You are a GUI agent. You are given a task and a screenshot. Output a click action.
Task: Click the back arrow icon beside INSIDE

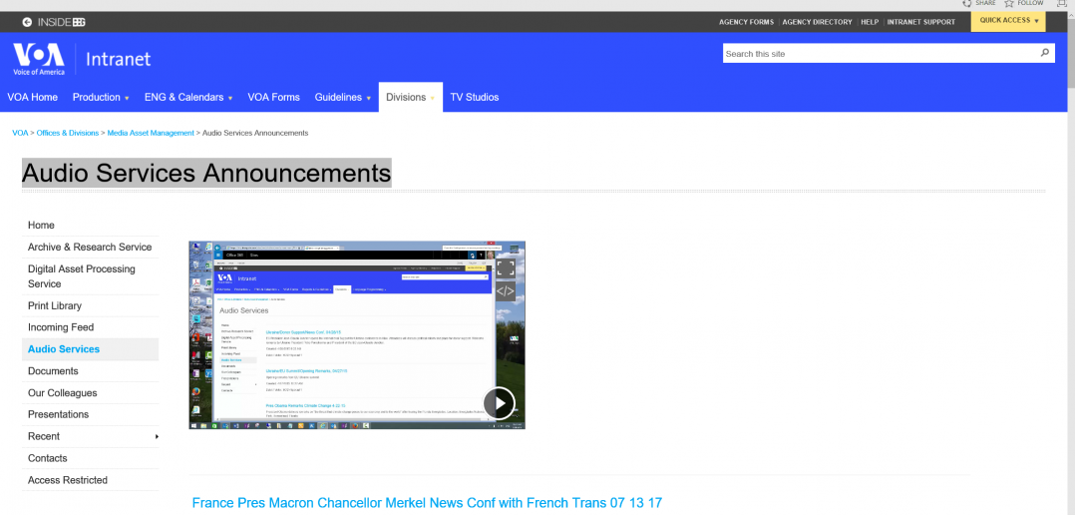[x=27, y=22]
